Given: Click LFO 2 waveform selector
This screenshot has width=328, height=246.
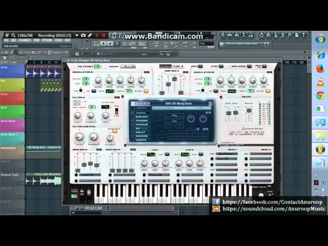Looking at the screenshot, I should pyautogui.click(x=184, y=155).
